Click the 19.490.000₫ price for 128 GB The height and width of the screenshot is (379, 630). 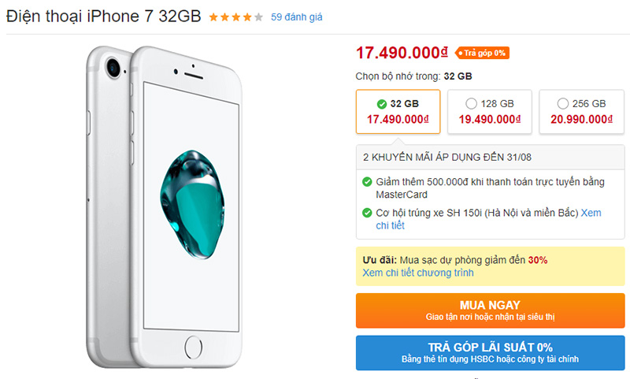click(490, 120)
